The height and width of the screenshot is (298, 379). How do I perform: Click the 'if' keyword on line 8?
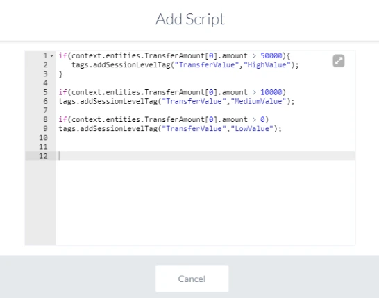(63, 119)
